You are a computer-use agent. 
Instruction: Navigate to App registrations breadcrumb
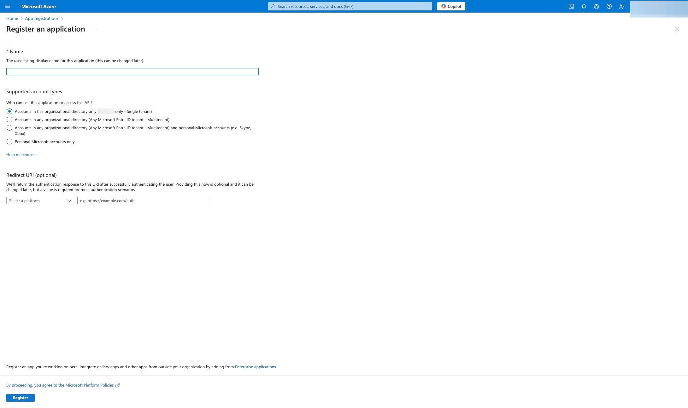click(42, 18)
